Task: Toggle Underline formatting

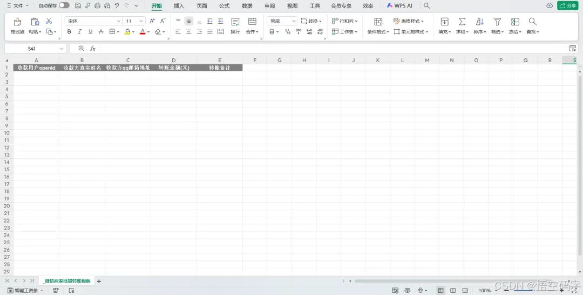Action: click(x=90, y=32)
